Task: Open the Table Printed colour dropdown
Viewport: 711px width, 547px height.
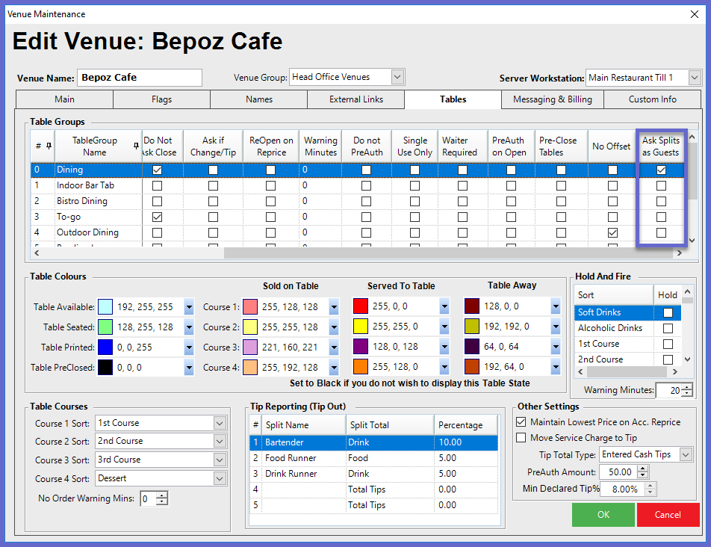Action: pos(189,347)
